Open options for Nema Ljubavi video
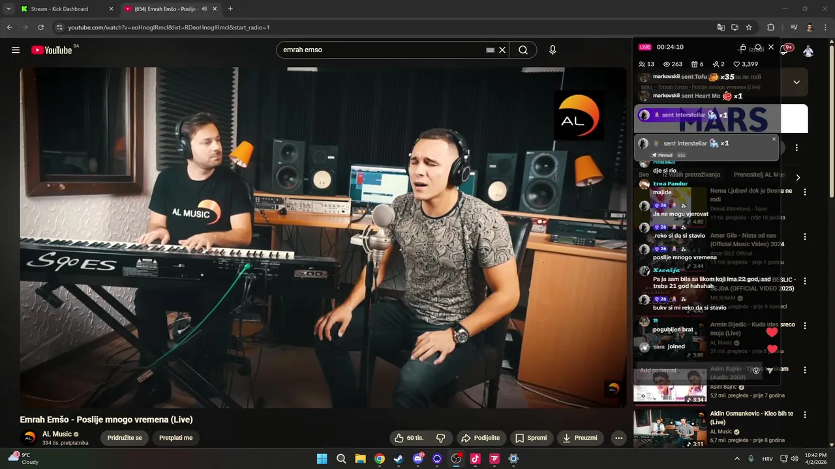Viewport: 835px width, 469px height. click(x=805, y=192)
